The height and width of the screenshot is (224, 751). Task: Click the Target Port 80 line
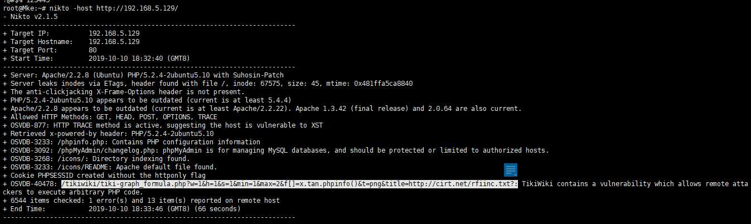click(x=50, y=50)
